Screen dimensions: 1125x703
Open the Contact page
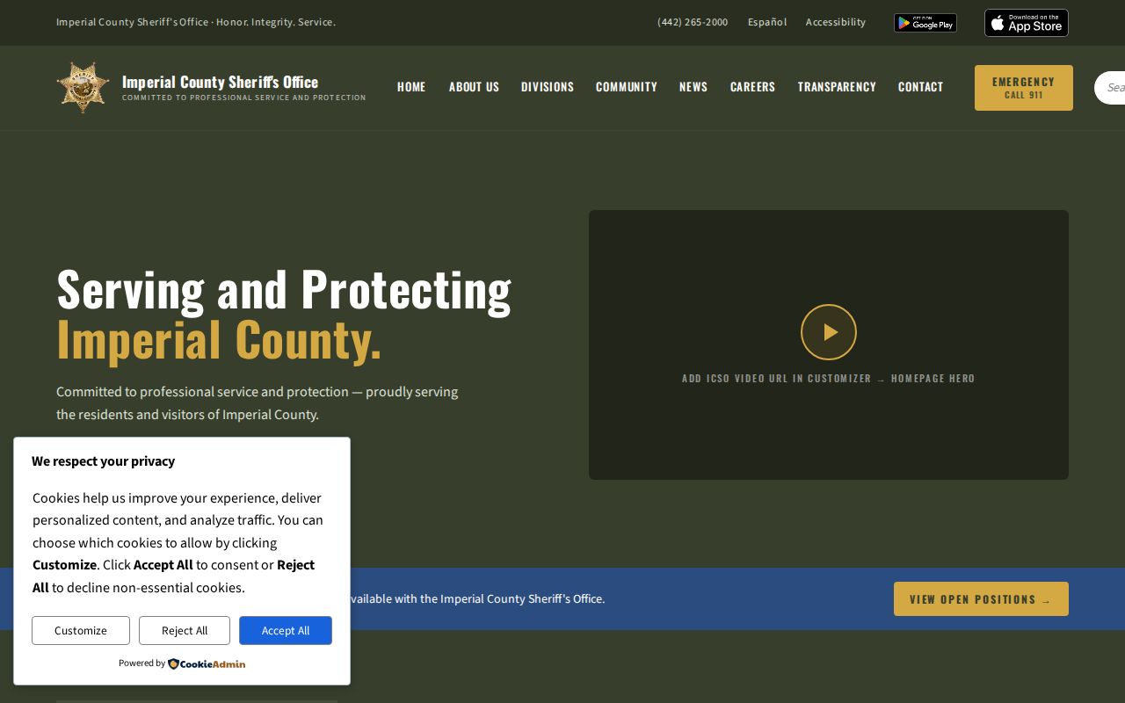(920, 87)
